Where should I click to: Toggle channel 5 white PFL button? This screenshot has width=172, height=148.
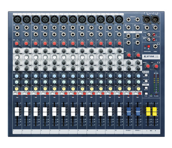coord(52,94)
